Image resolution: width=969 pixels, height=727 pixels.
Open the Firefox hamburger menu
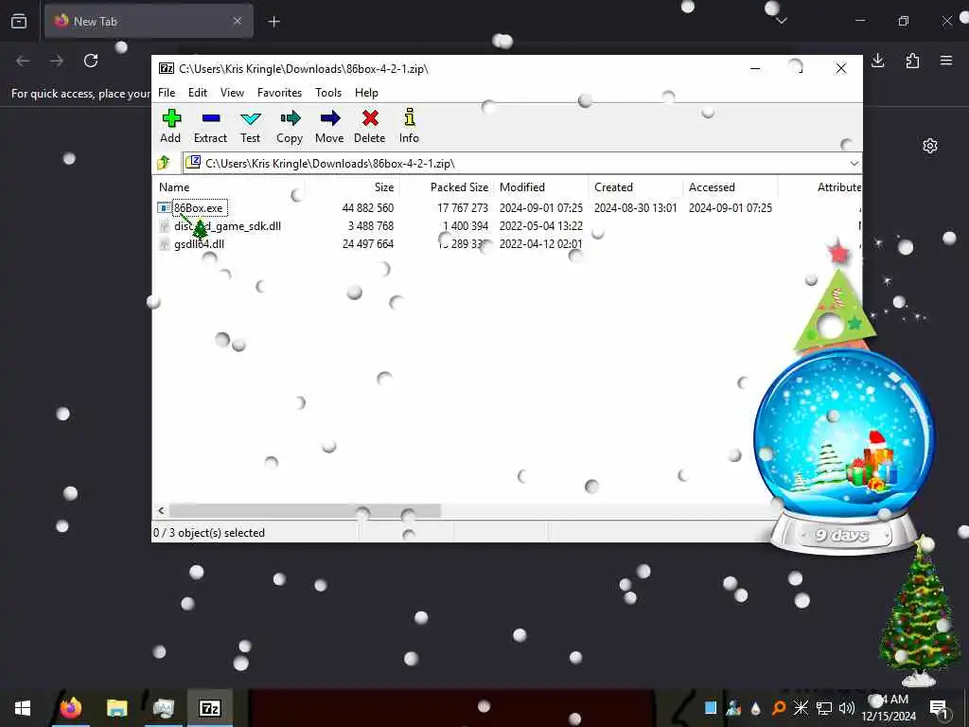click(946, 61)
